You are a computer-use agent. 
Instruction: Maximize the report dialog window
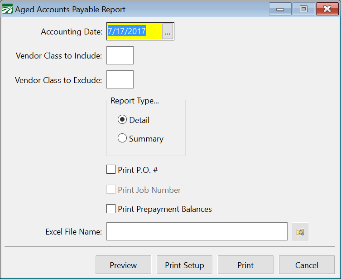click(303, 9)
